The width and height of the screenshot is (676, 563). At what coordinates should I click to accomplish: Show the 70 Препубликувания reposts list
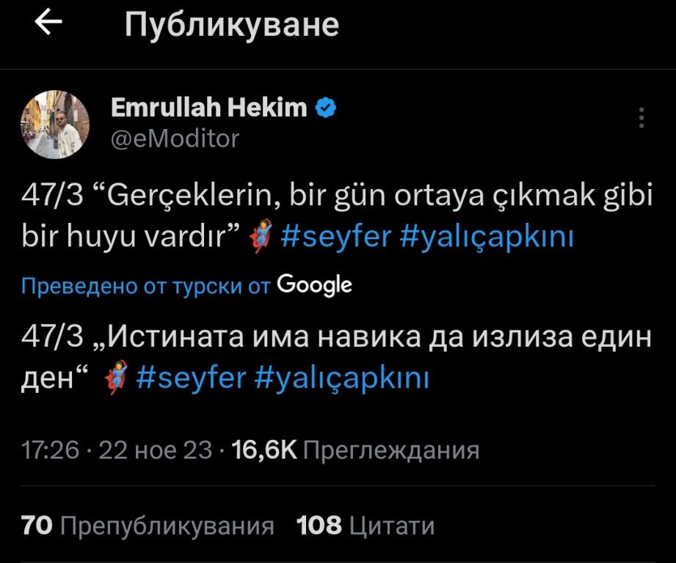[x=148, y=526]
